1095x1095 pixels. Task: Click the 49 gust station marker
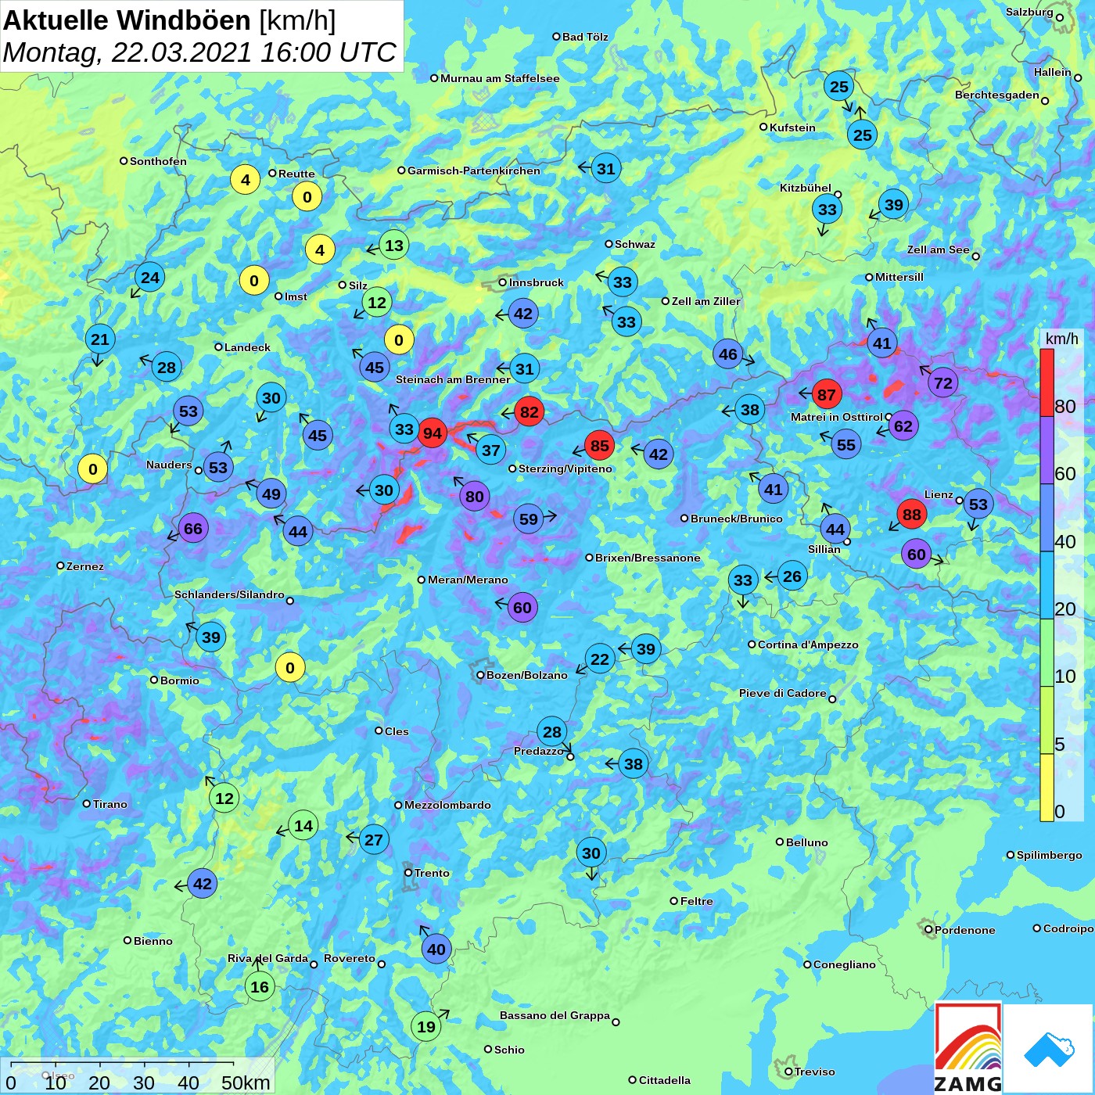[271, 494]
